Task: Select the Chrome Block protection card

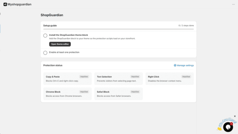Action: coord(67,94)
